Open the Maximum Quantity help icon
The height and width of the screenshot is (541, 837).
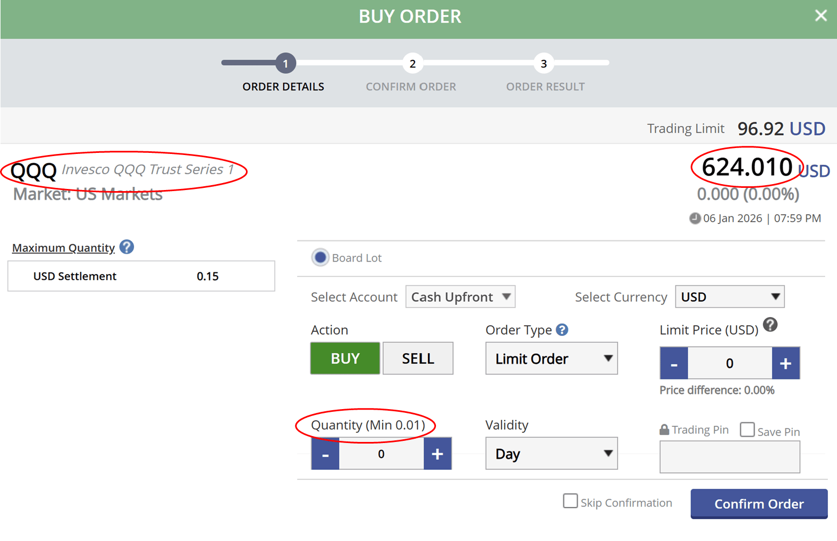[x=126, y=247]
